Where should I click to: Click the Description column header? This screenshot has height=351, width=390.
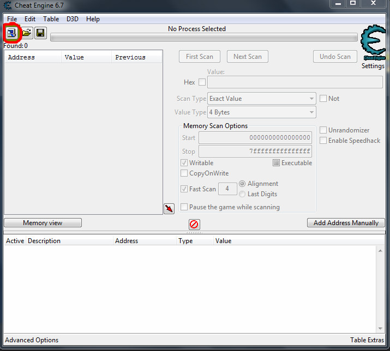point(69,240)
